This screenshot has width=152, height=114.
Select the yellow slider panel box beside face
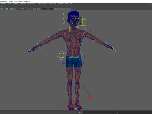(81, 21)
